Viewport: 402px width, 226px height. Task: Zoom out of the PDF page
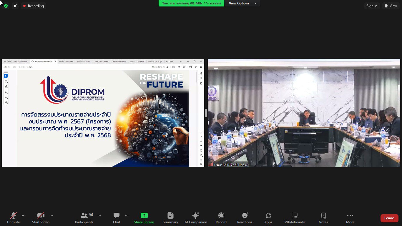[x=201, y=164]
